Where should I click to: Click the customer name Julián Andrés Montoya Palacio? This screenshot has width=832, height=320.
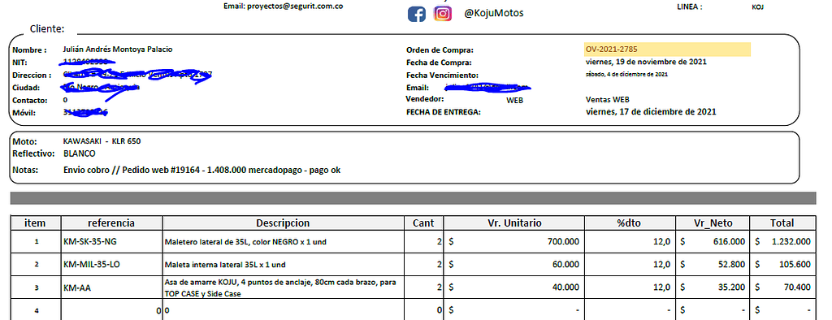118,50
